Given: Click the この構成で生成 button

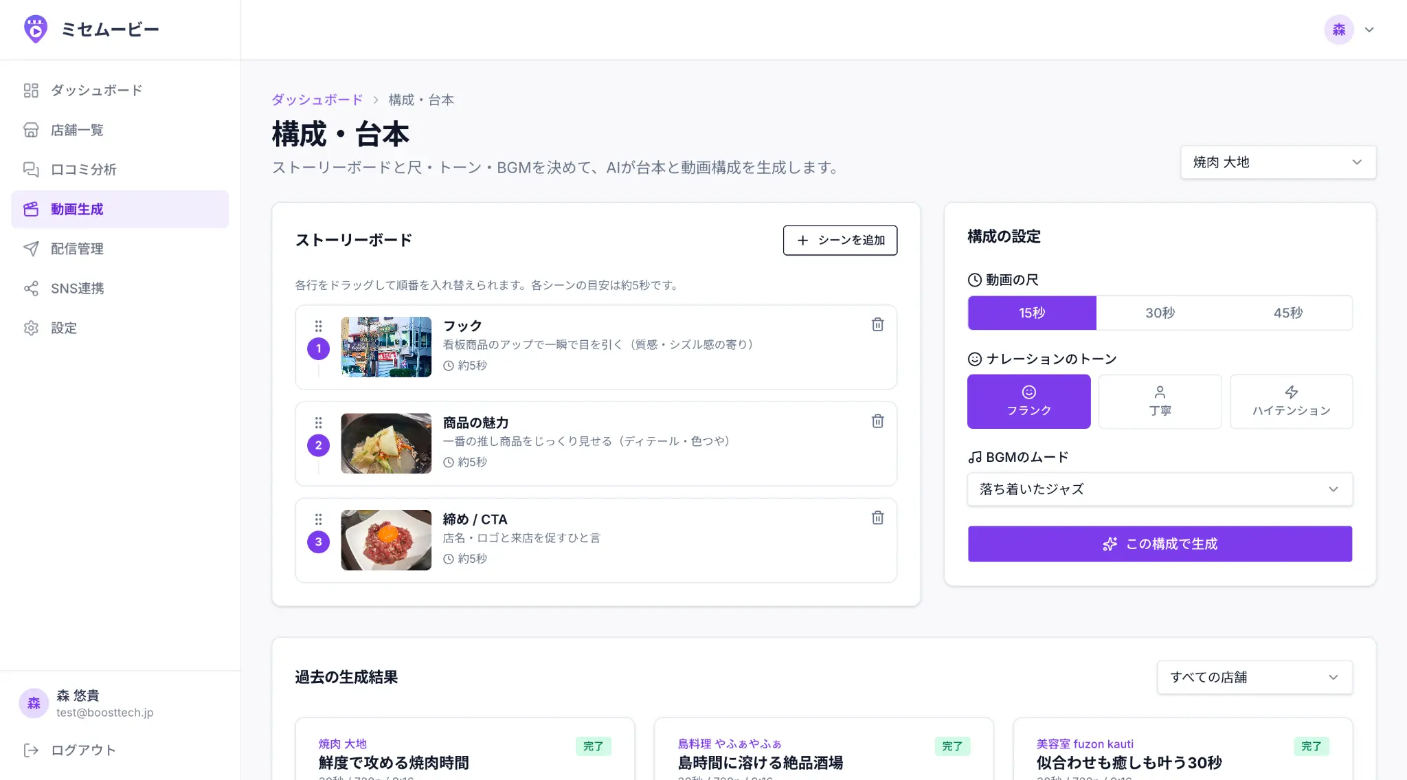Looking at the screenshot, I should coord(1160,544).
